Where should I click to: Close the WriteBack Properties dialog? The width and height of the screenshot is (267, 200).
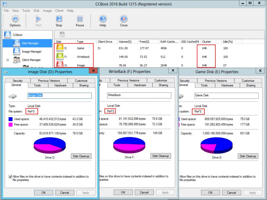173,70
